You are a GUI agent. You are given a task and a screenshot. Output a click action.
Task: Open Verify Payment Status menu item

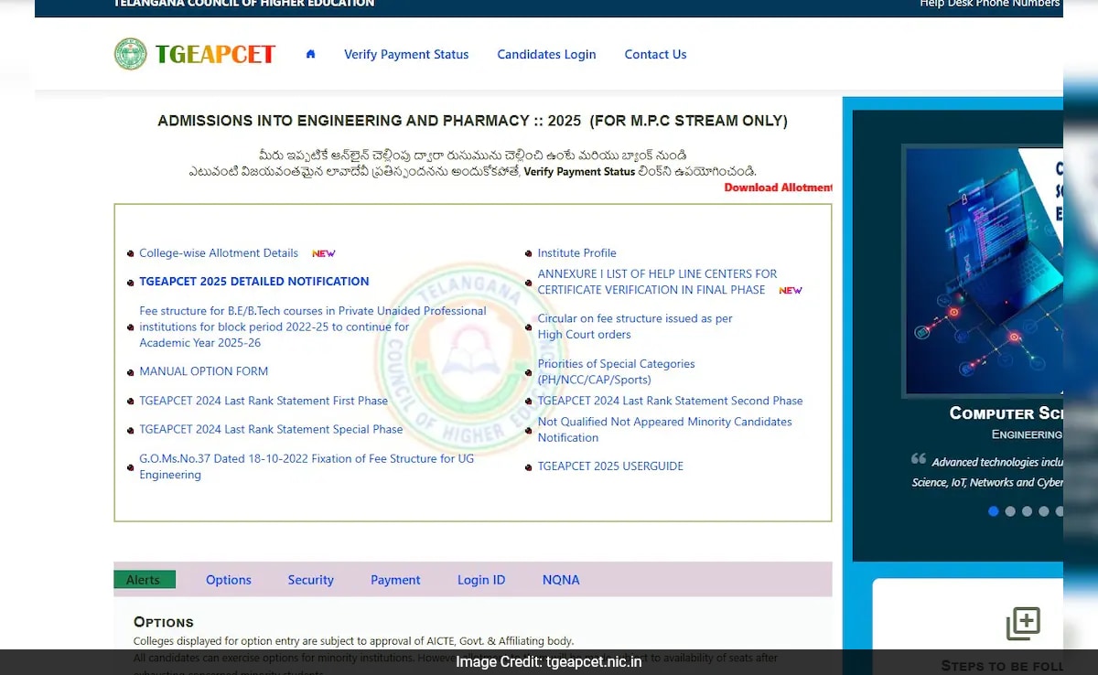pos(406,55)
